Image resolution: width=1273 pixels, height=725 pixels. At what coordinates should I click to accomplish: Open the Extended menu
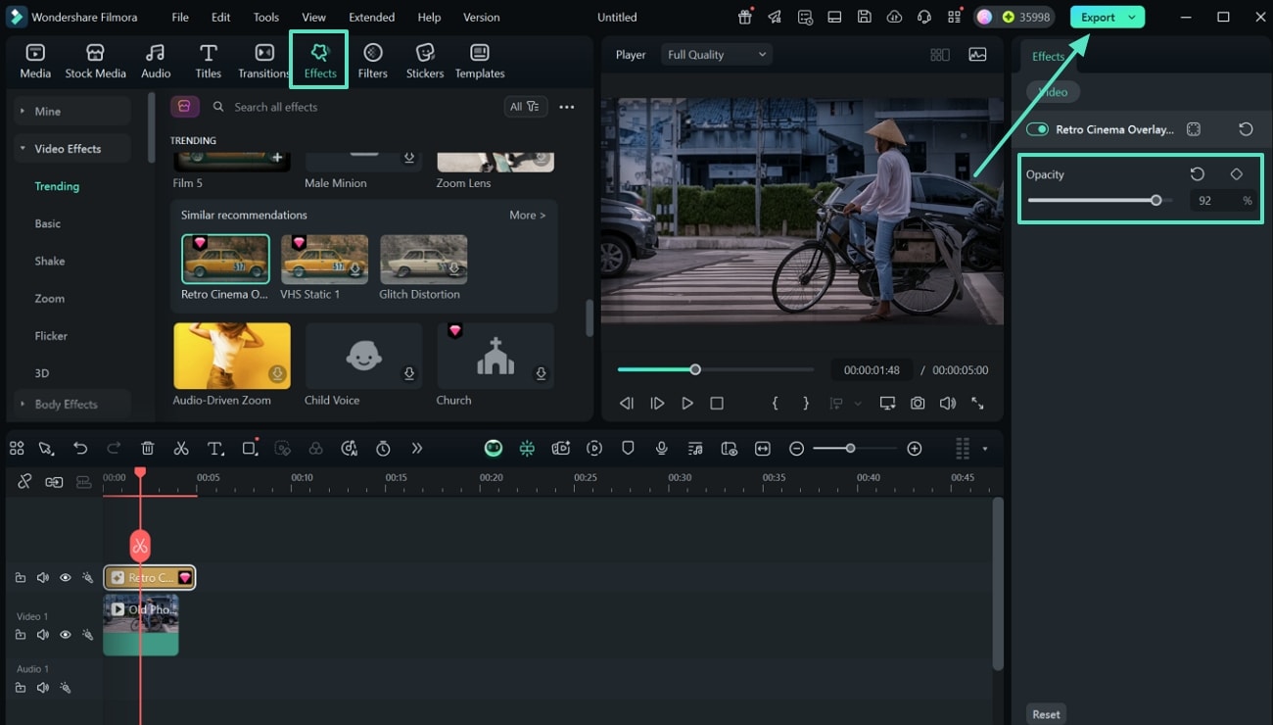[372, 18]
